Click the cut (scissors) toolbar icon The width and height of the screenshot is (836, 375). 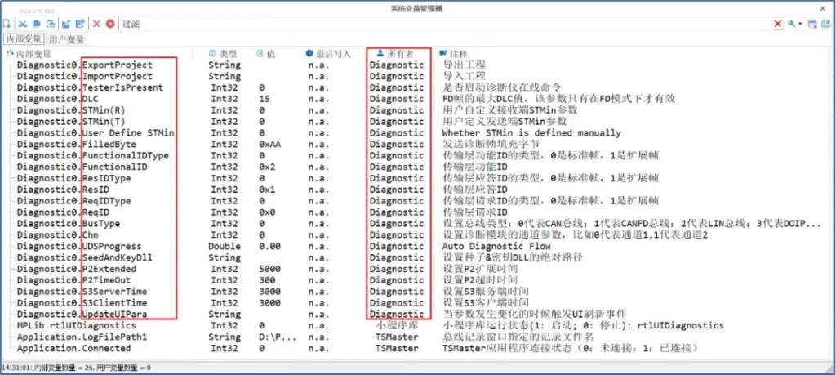[x=24, y=24]
